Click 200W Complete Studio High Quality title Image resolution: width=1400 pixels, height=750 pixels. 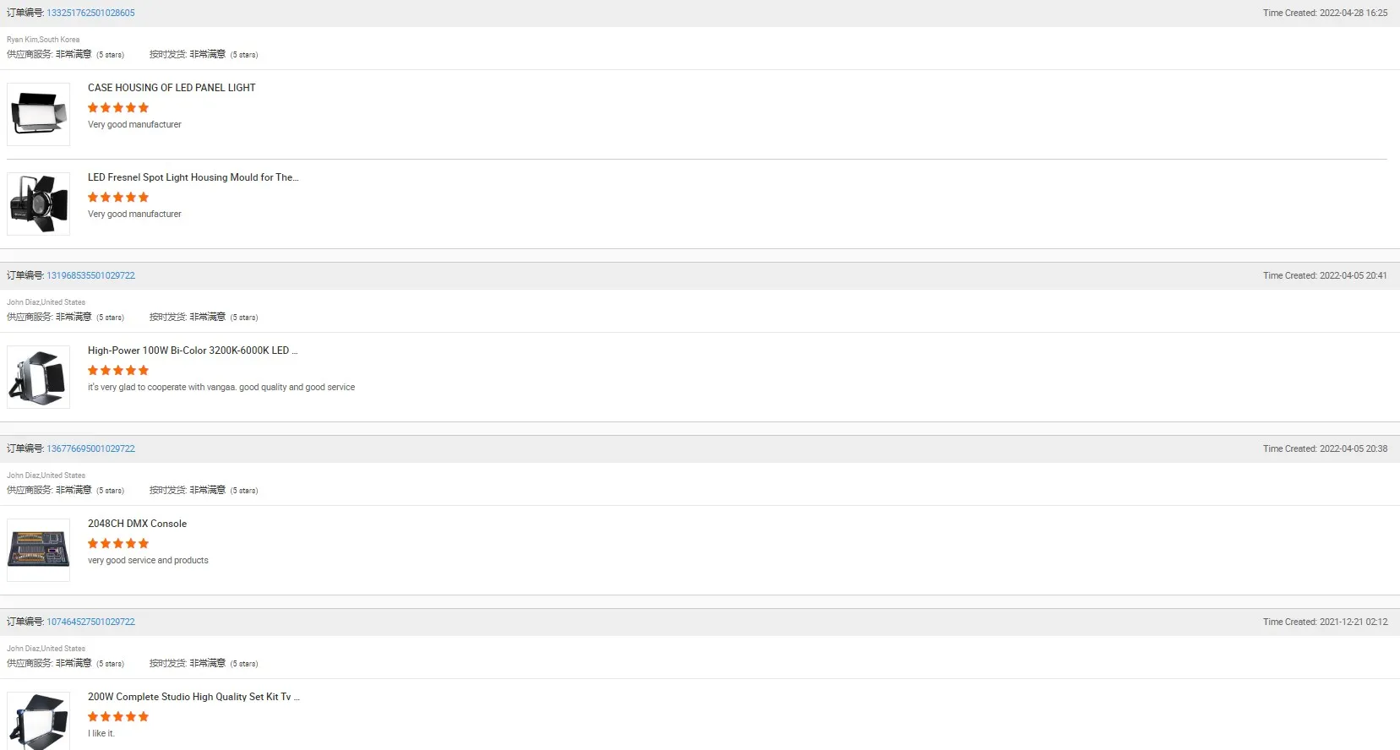click(193, 697)
